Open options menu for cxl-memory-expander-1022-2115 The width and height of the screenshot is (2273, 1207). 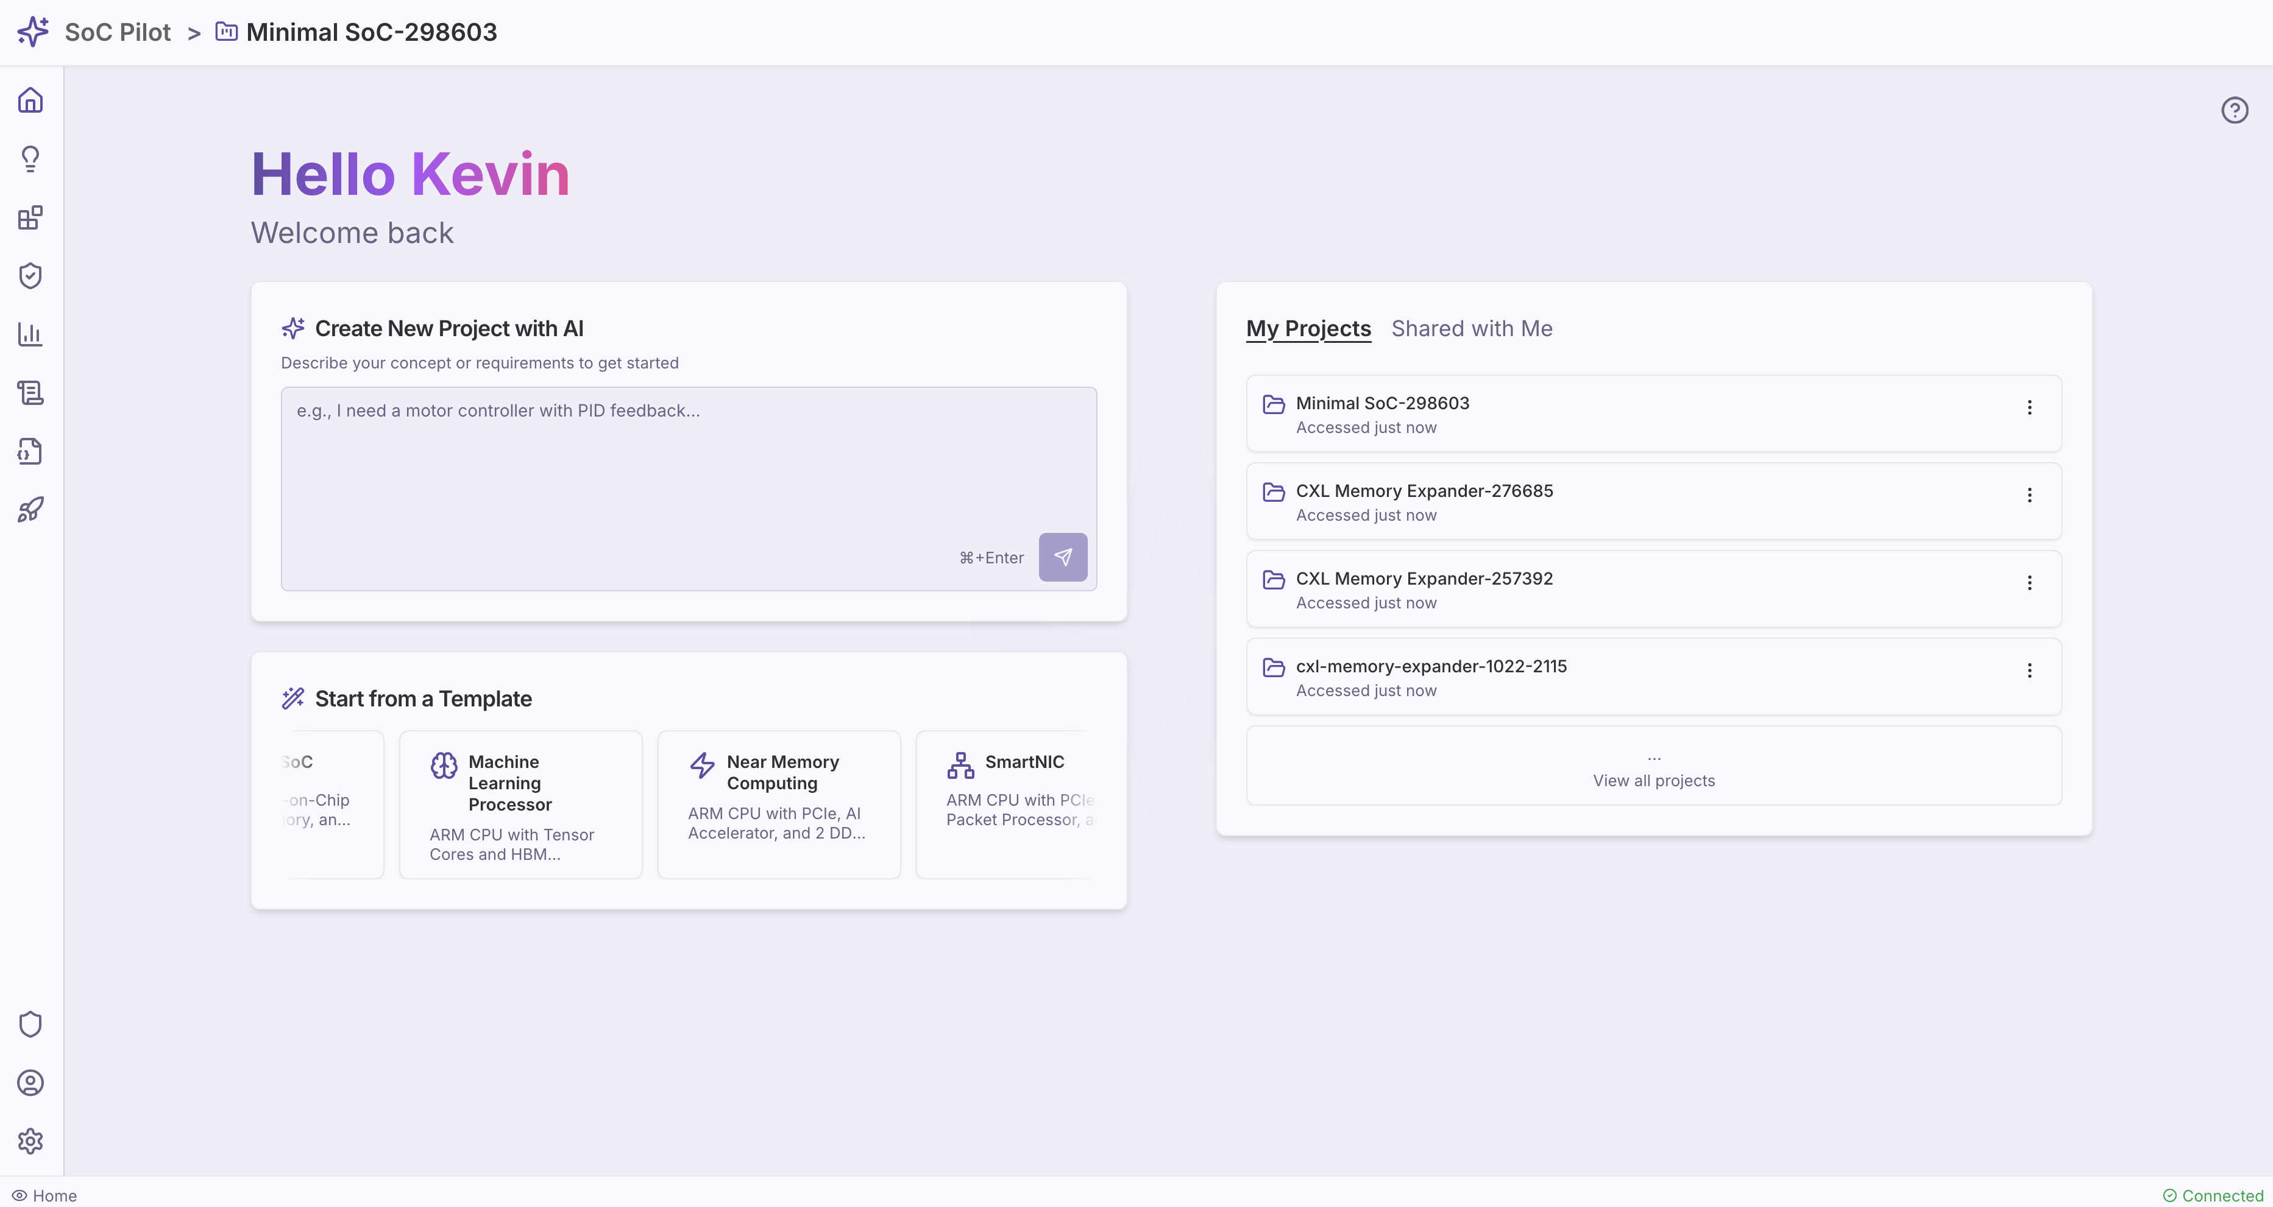(x=2029, y=671)
